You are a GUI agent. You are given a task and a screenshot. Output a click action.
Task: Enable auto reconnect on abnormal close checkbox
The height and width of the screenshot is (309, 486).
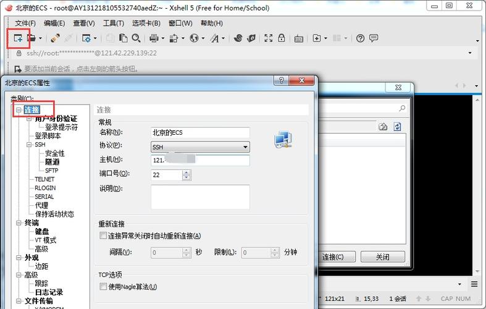[103, 235]
